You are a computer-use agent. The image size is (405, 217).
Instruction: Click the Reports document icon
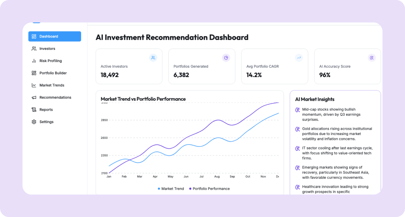coord(34,110)
